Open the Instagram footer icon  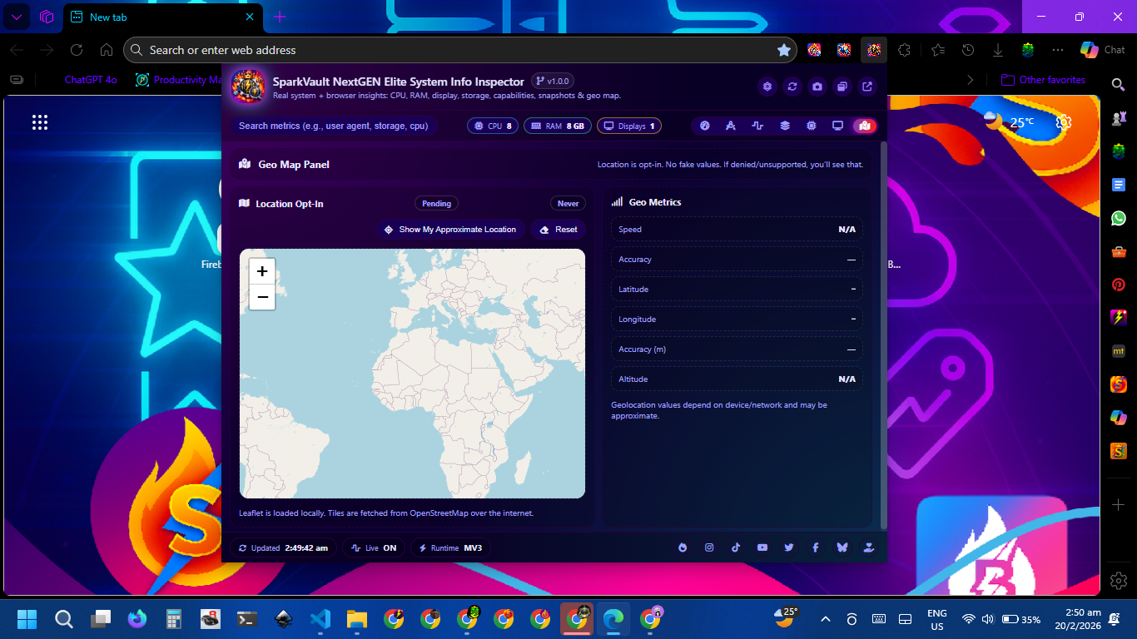point(709,547)
